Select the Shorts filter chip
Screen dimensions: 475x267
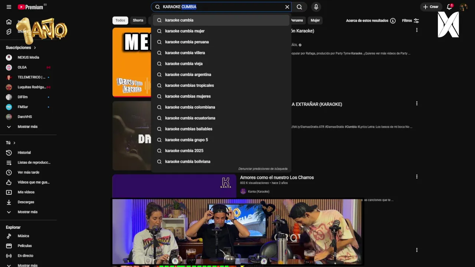138,20
